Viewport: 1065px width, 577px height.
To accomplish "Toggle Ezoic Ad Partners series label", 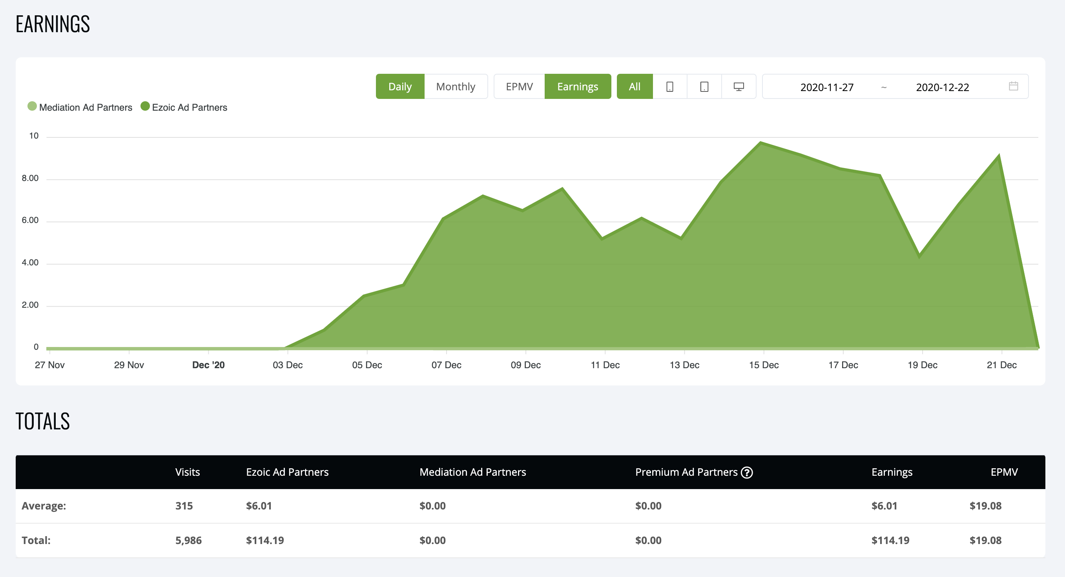I will [x=190, y=108].
